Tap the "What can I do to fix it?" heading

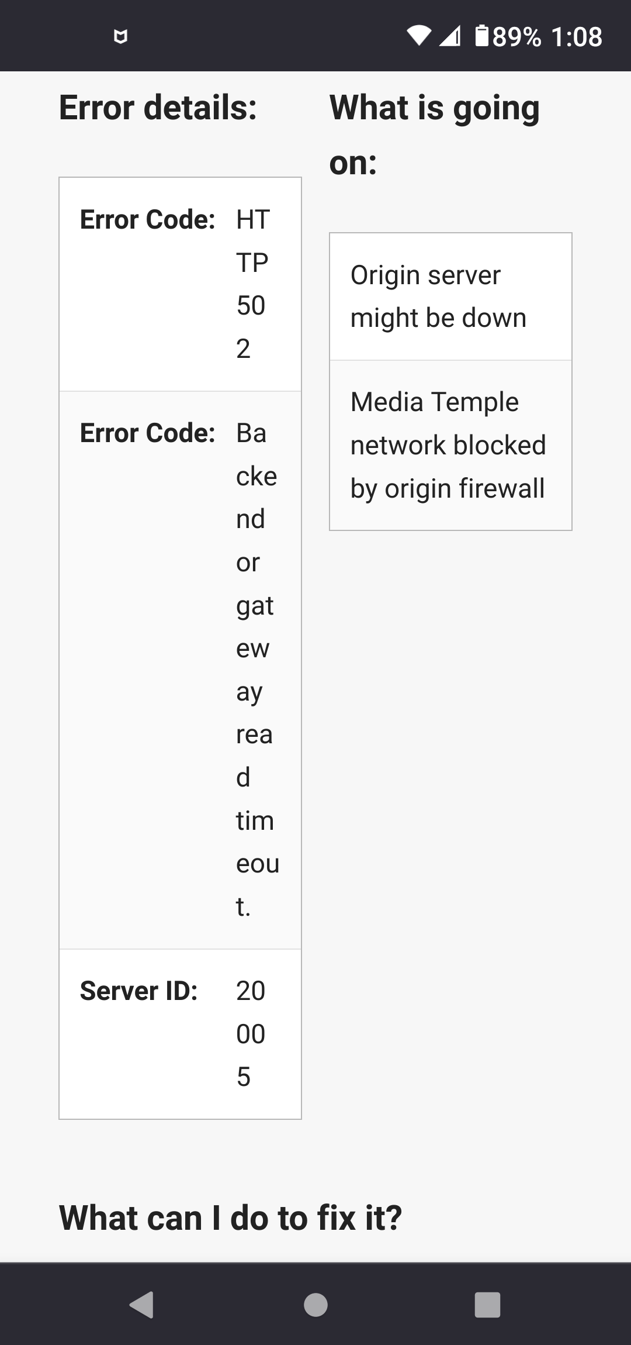click(x=231, y=1218)
